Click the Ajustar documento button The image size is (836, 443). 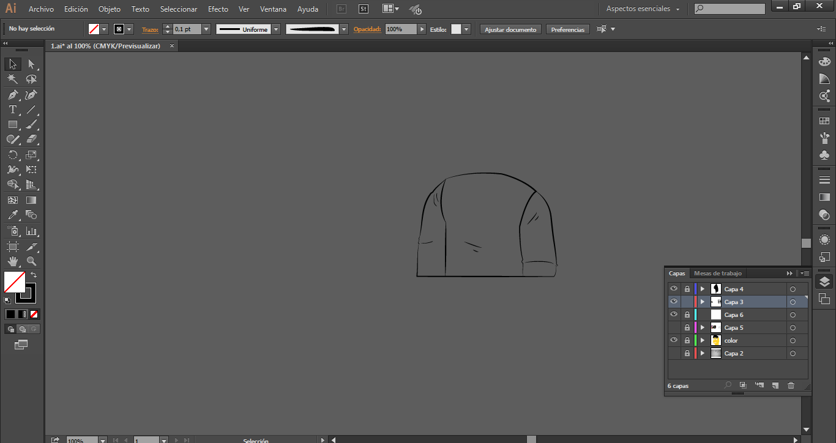[510, 29]
